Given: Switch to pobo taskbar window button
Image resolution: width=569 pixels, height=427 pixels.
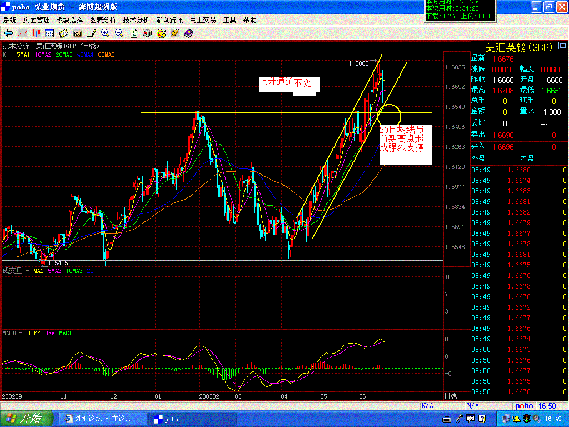Looking at the screenshot, I should click(192, 419).
